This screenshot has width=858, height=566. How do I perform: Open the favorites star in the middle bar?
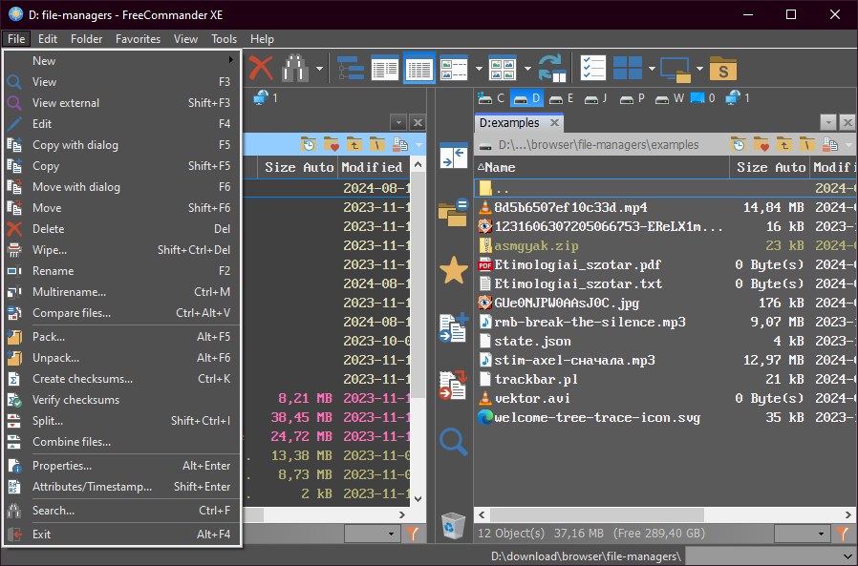coord(452,271)
